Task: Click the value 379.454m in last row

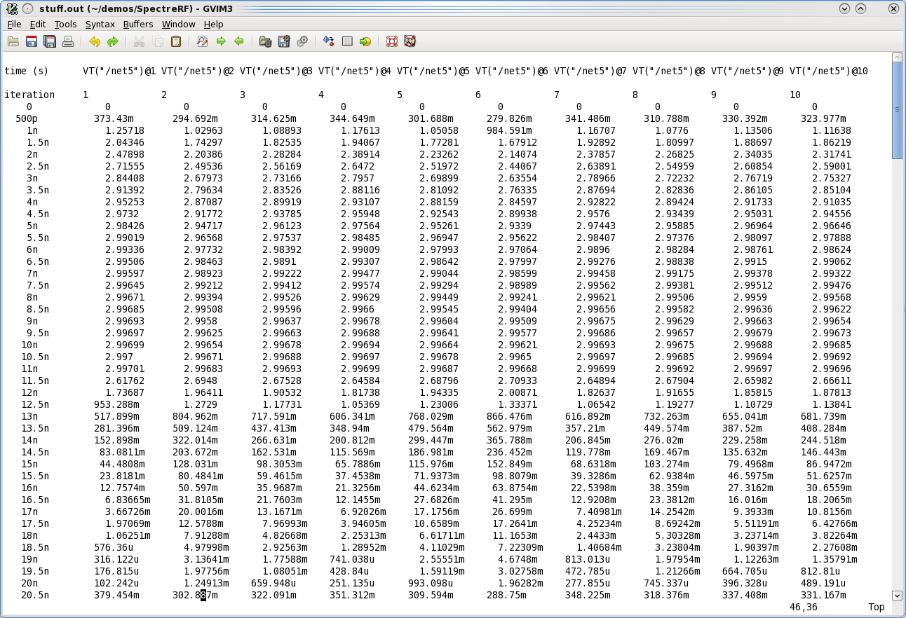Action: click(116, 595)
